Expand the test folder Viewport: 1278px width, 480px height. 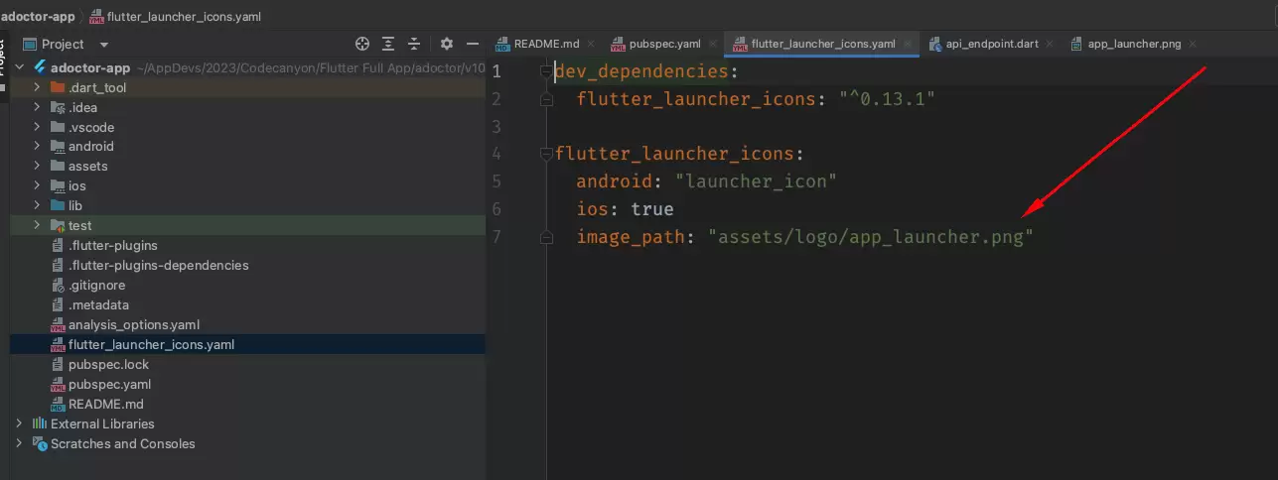tap(37, 225)
